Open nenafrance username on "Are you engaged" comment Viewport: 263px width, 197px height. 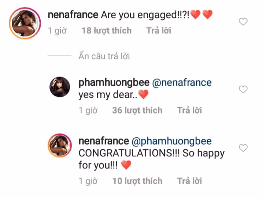pos(73,15)
